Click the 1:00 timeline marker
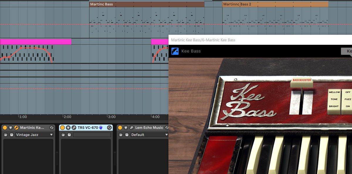Viewport: 352px width, 174px height. point(23,117)
